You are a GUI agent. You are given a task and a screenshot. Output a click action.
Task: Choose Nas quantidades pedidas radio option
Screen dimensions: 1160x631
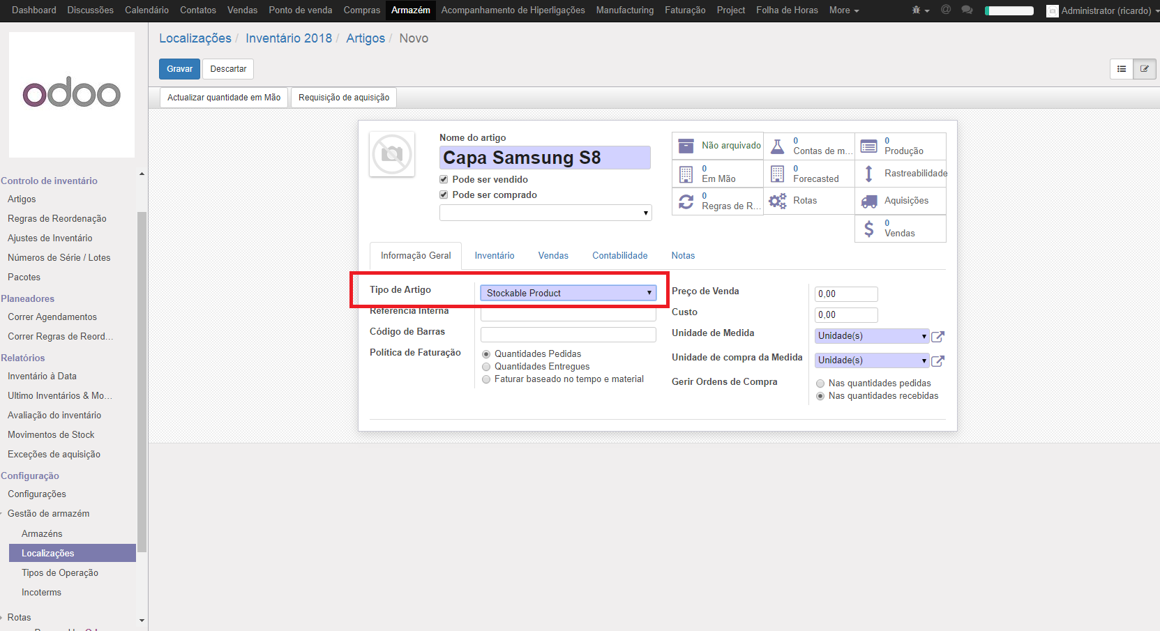[820, 383]
